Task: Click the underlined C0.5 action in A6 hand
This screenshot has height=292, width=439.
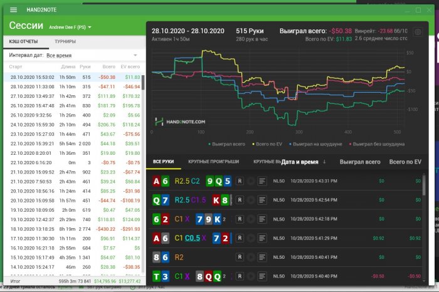Action: coord(193,238)
